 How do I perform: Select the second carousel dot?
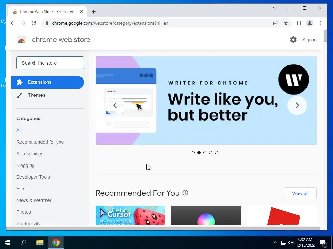pyautogui.click(x=199, y=153)
